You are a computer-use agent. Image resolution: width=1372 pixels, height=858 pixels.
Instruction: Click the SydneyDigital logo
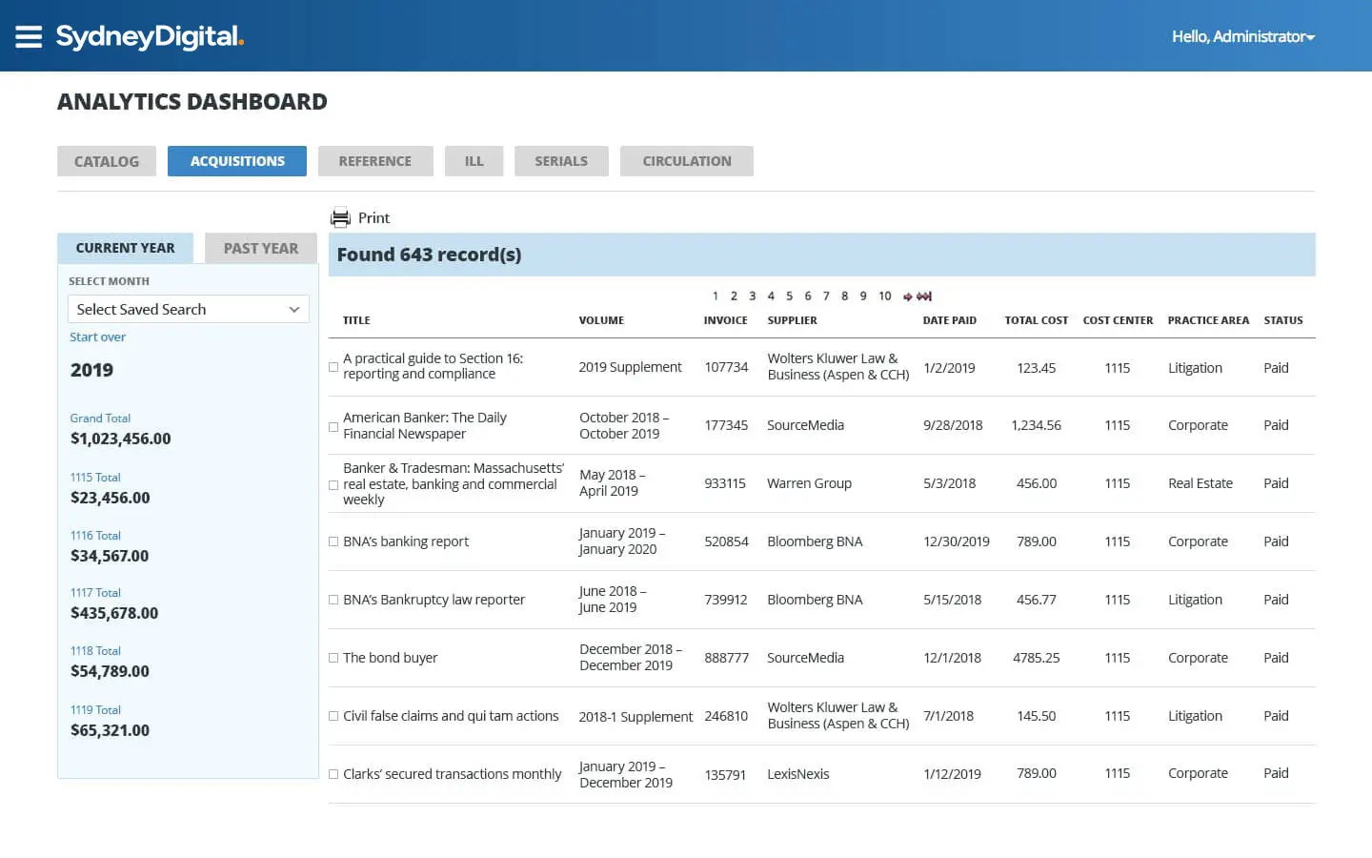[150, 36]
